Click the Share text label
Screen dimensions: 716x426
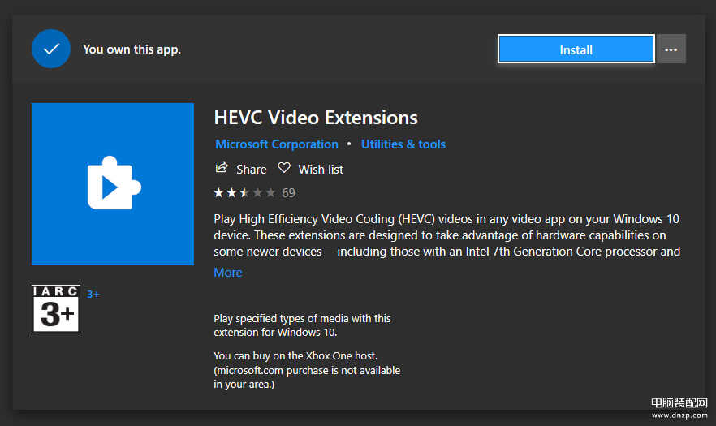pos(251,170)
